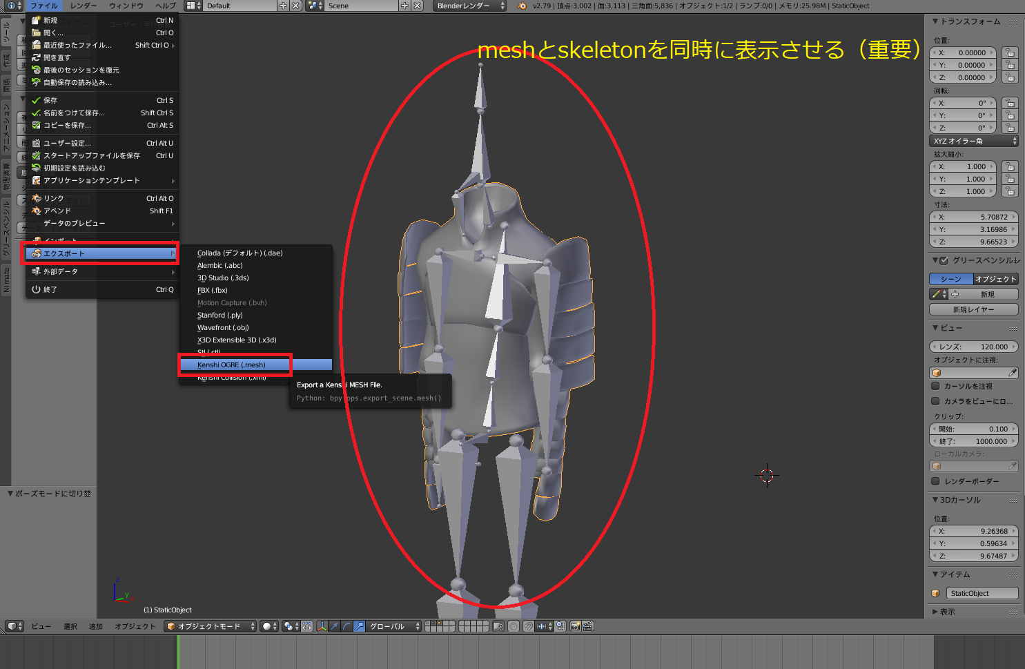Screen dimensions: 1025x669
Task: Open the ヘルプ menu
Action: point(166,6)
